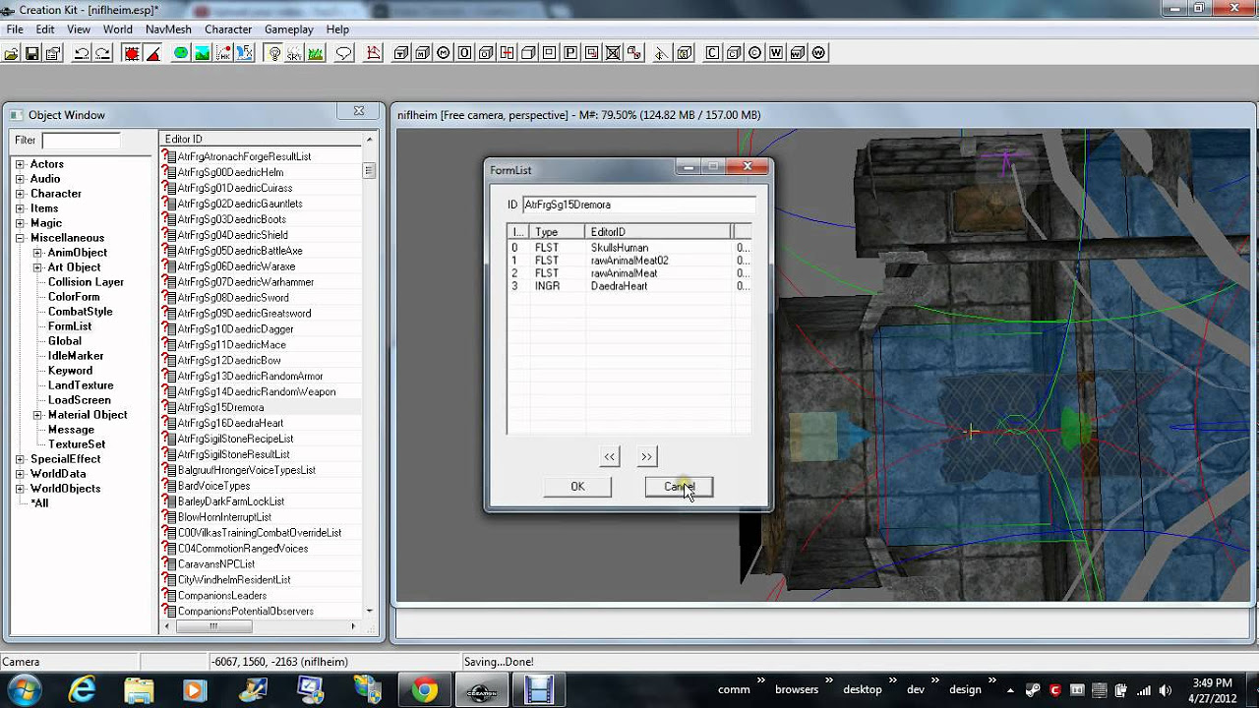Click the Windows Start button
This screenshot has height=708, width=1259.
click(x=23, y=689)
